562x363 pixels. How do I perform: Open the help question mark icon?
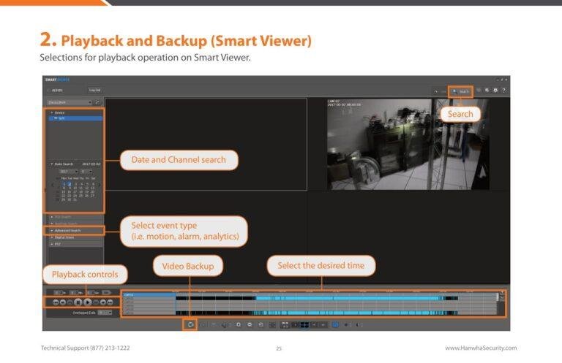coord(504,91)
